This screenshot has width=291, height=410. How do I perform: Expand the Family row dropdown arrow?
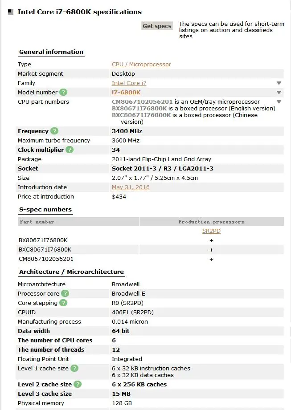pos(279,83)
